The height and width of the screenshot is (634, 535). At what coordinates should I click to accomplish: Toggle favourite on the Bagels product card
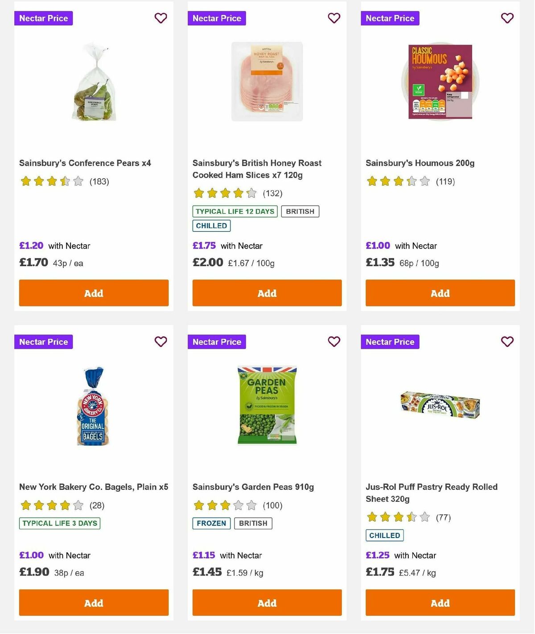[x=160, y=341]
